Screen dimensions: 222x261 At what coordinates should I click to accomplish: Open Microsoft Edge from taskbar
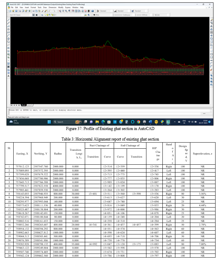coord(103,122)
